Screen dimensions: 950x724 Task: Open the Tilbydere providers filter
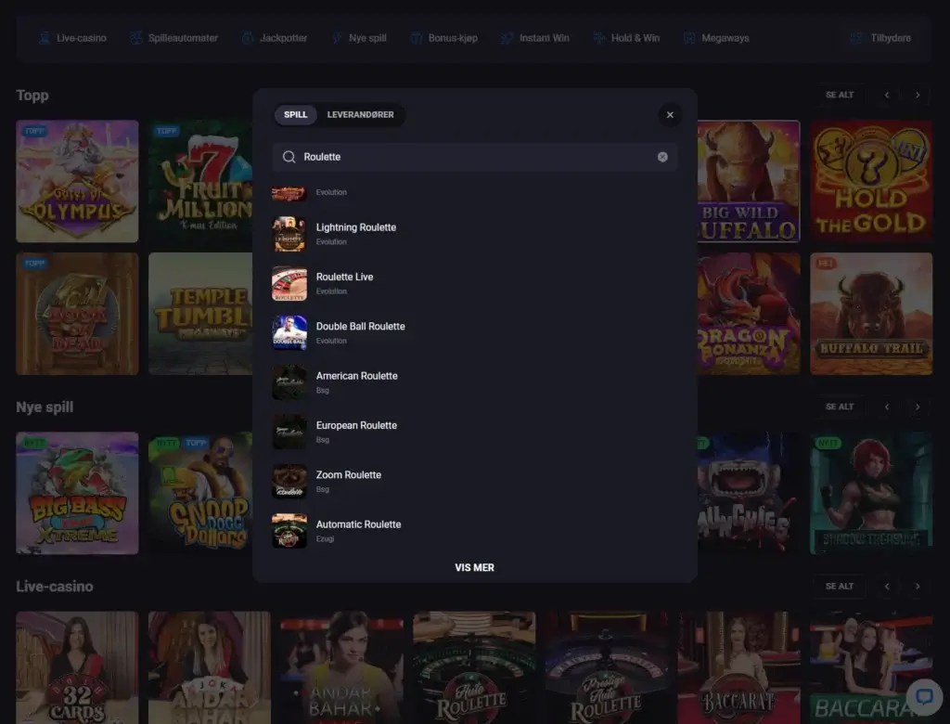(x=880, y=38)
